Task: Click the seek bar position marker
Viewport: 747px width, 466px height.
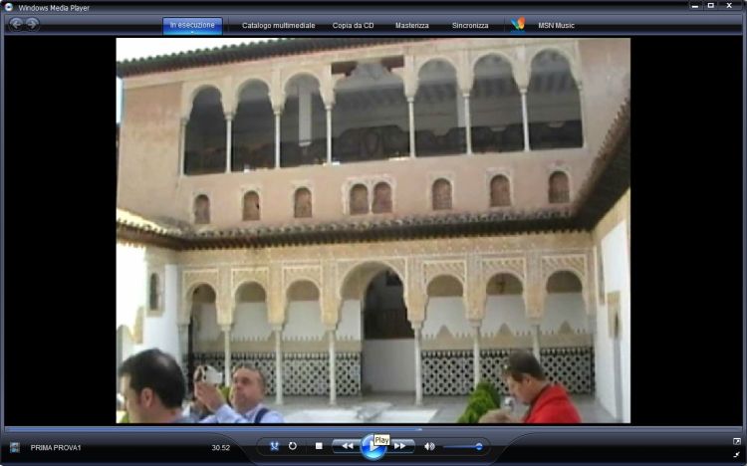Action: 419,430
